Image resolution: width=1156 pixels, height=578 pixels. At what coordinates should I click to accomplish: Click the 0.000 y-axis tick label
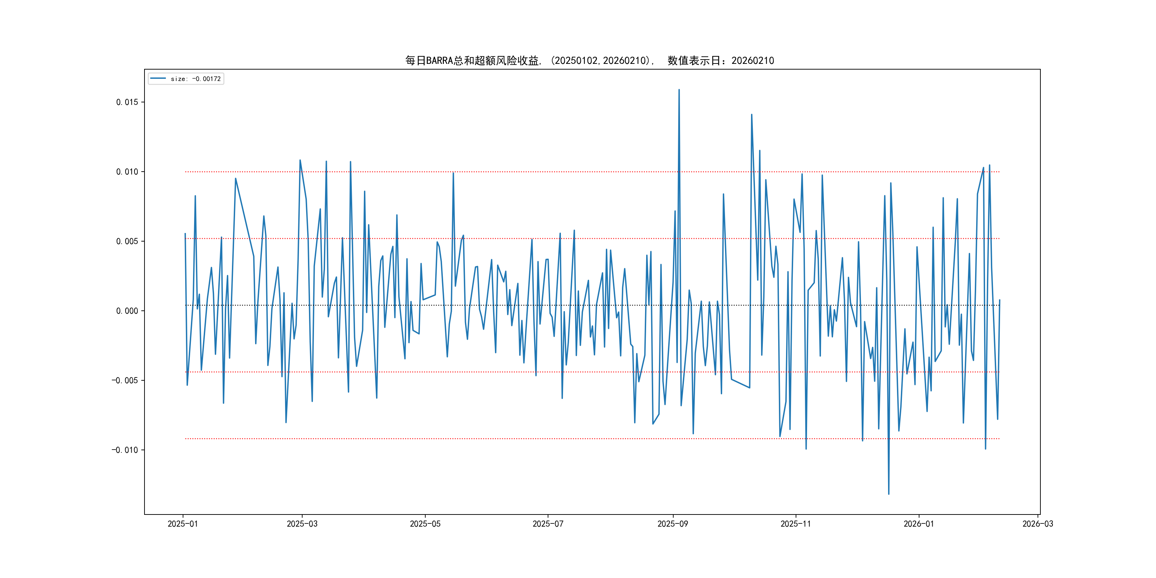pyautogui.click(x=127, y=311)
